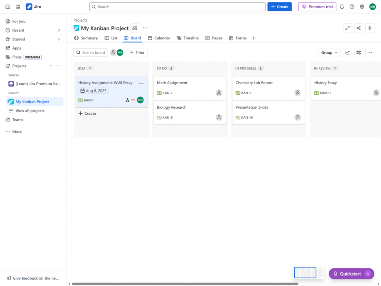Click assignee avatar on Presentation Slides card
This screenshot has height=286, width=381.
298,117
